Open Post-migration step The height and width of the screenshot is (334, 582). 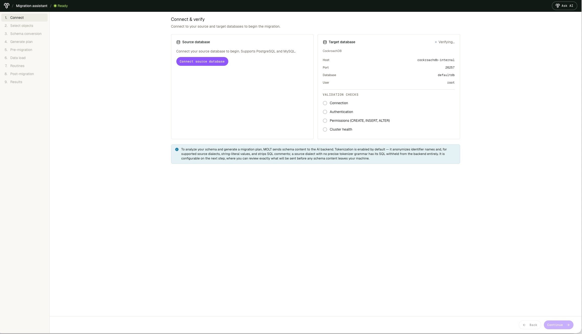[x=24, y=74]
